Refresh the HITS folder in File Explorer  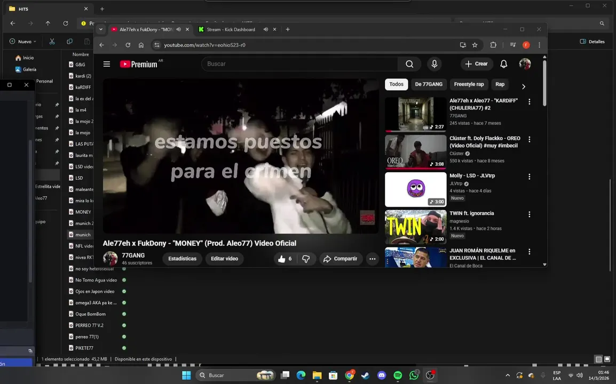click(x=66, y=23)
